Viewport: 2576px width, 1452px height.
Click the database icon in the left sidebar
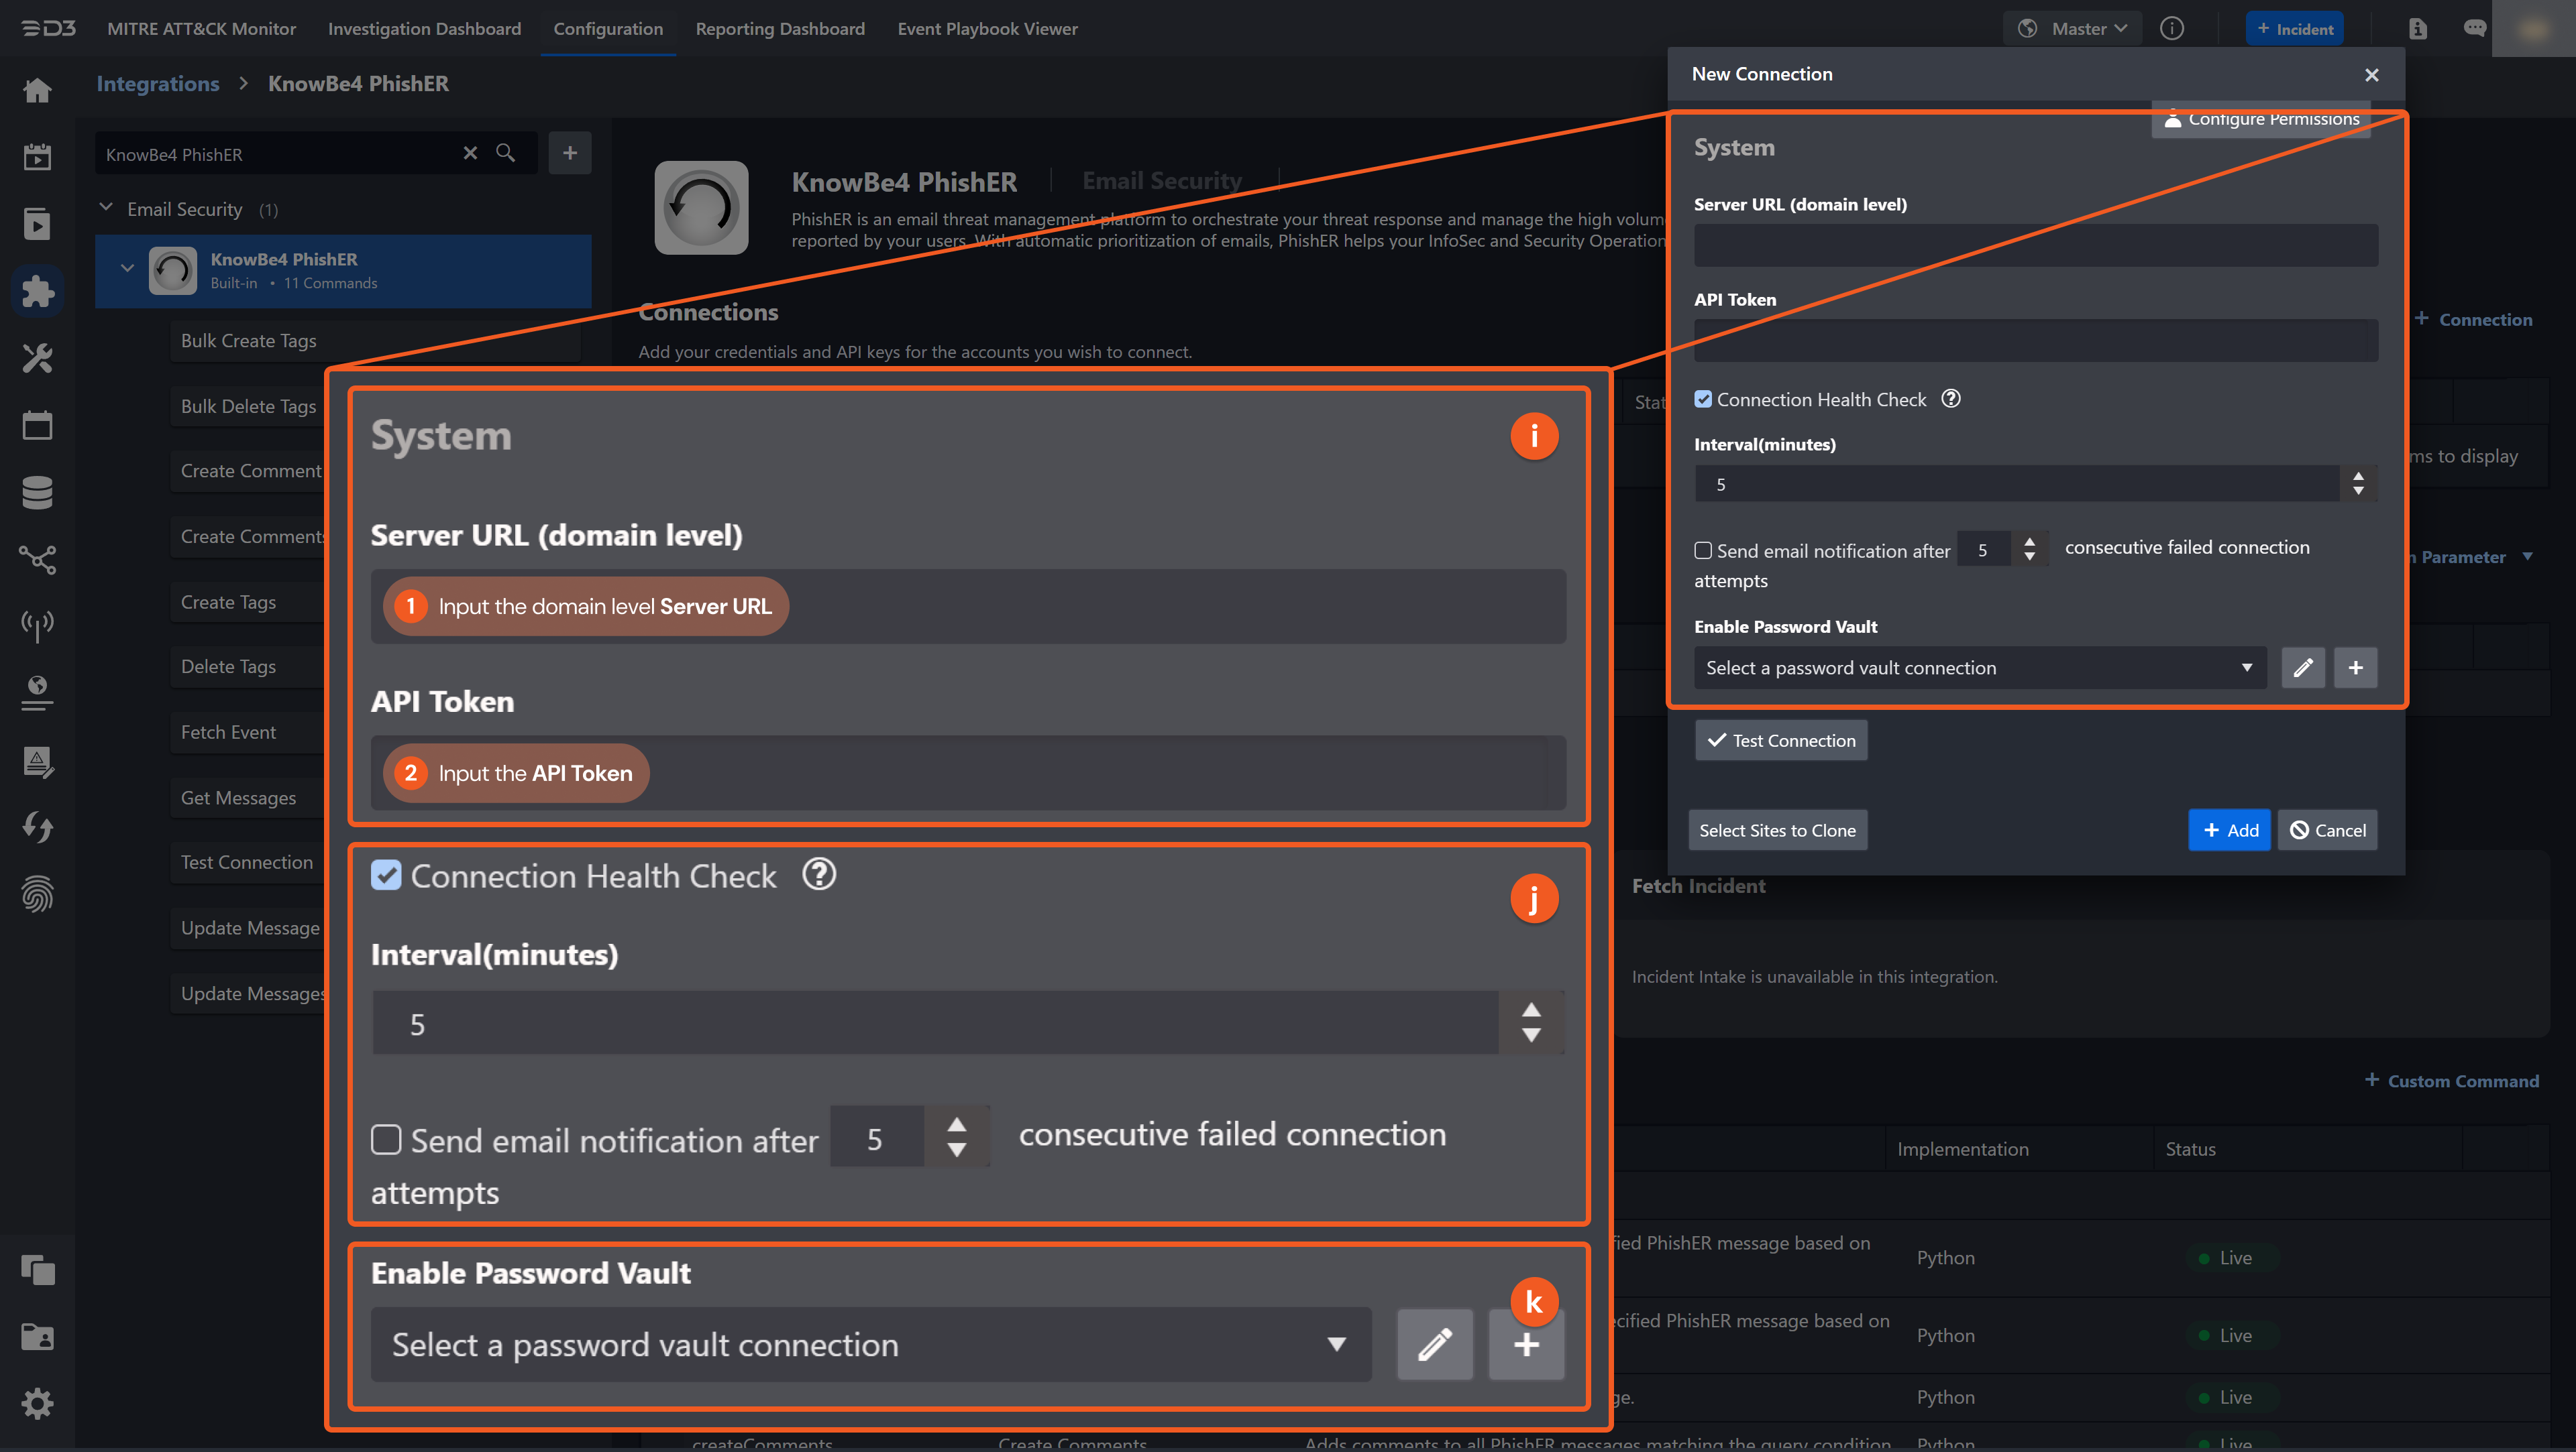(x=37, y=491)
